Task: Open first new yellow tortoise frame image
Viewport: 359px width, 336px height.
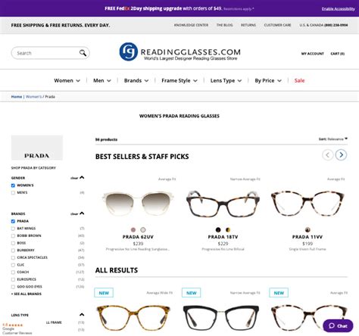Action: [x=133, y=318]
